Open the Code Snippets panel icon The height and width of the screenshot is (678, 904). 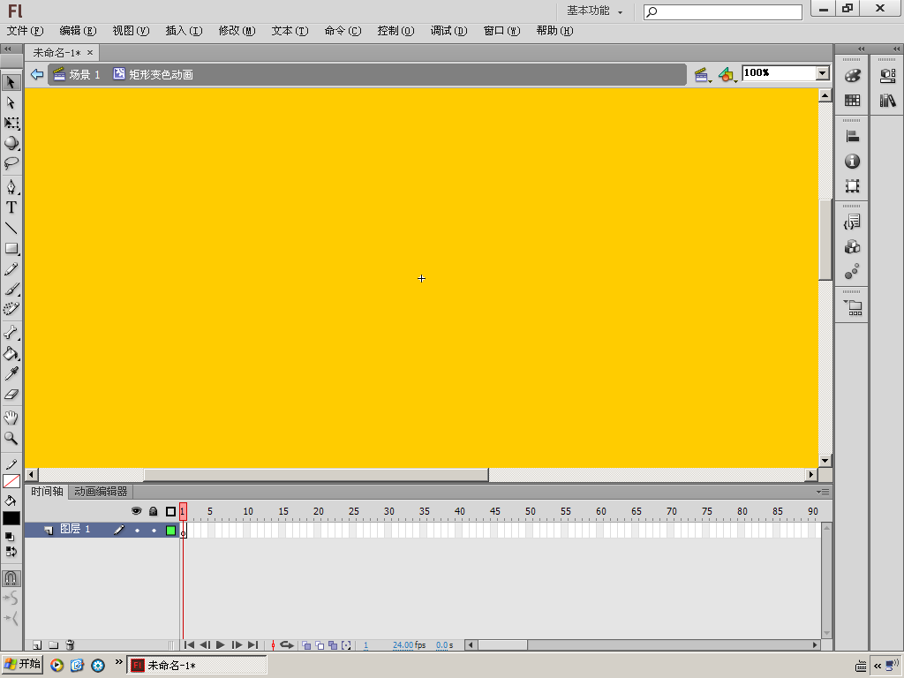[852, 222]
